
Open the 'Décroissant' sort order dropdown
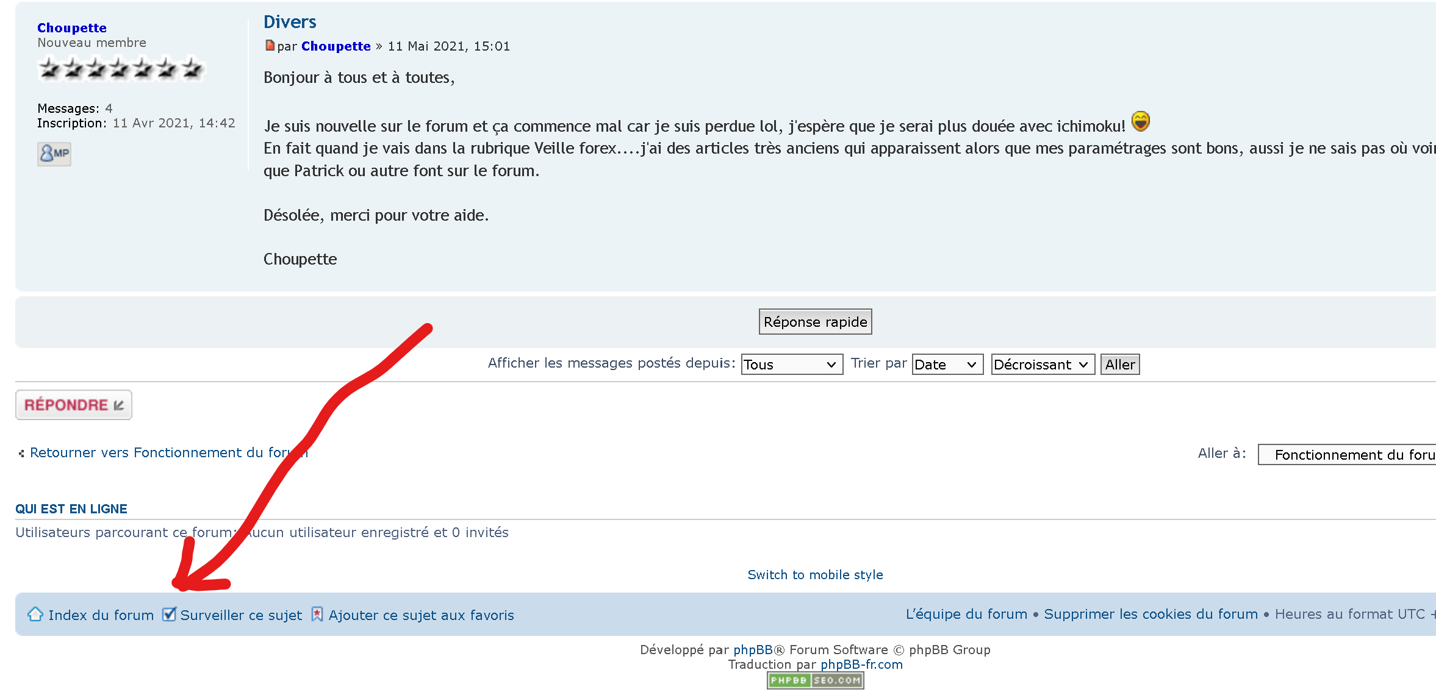pyautogui.click(x=1042, y=365)
